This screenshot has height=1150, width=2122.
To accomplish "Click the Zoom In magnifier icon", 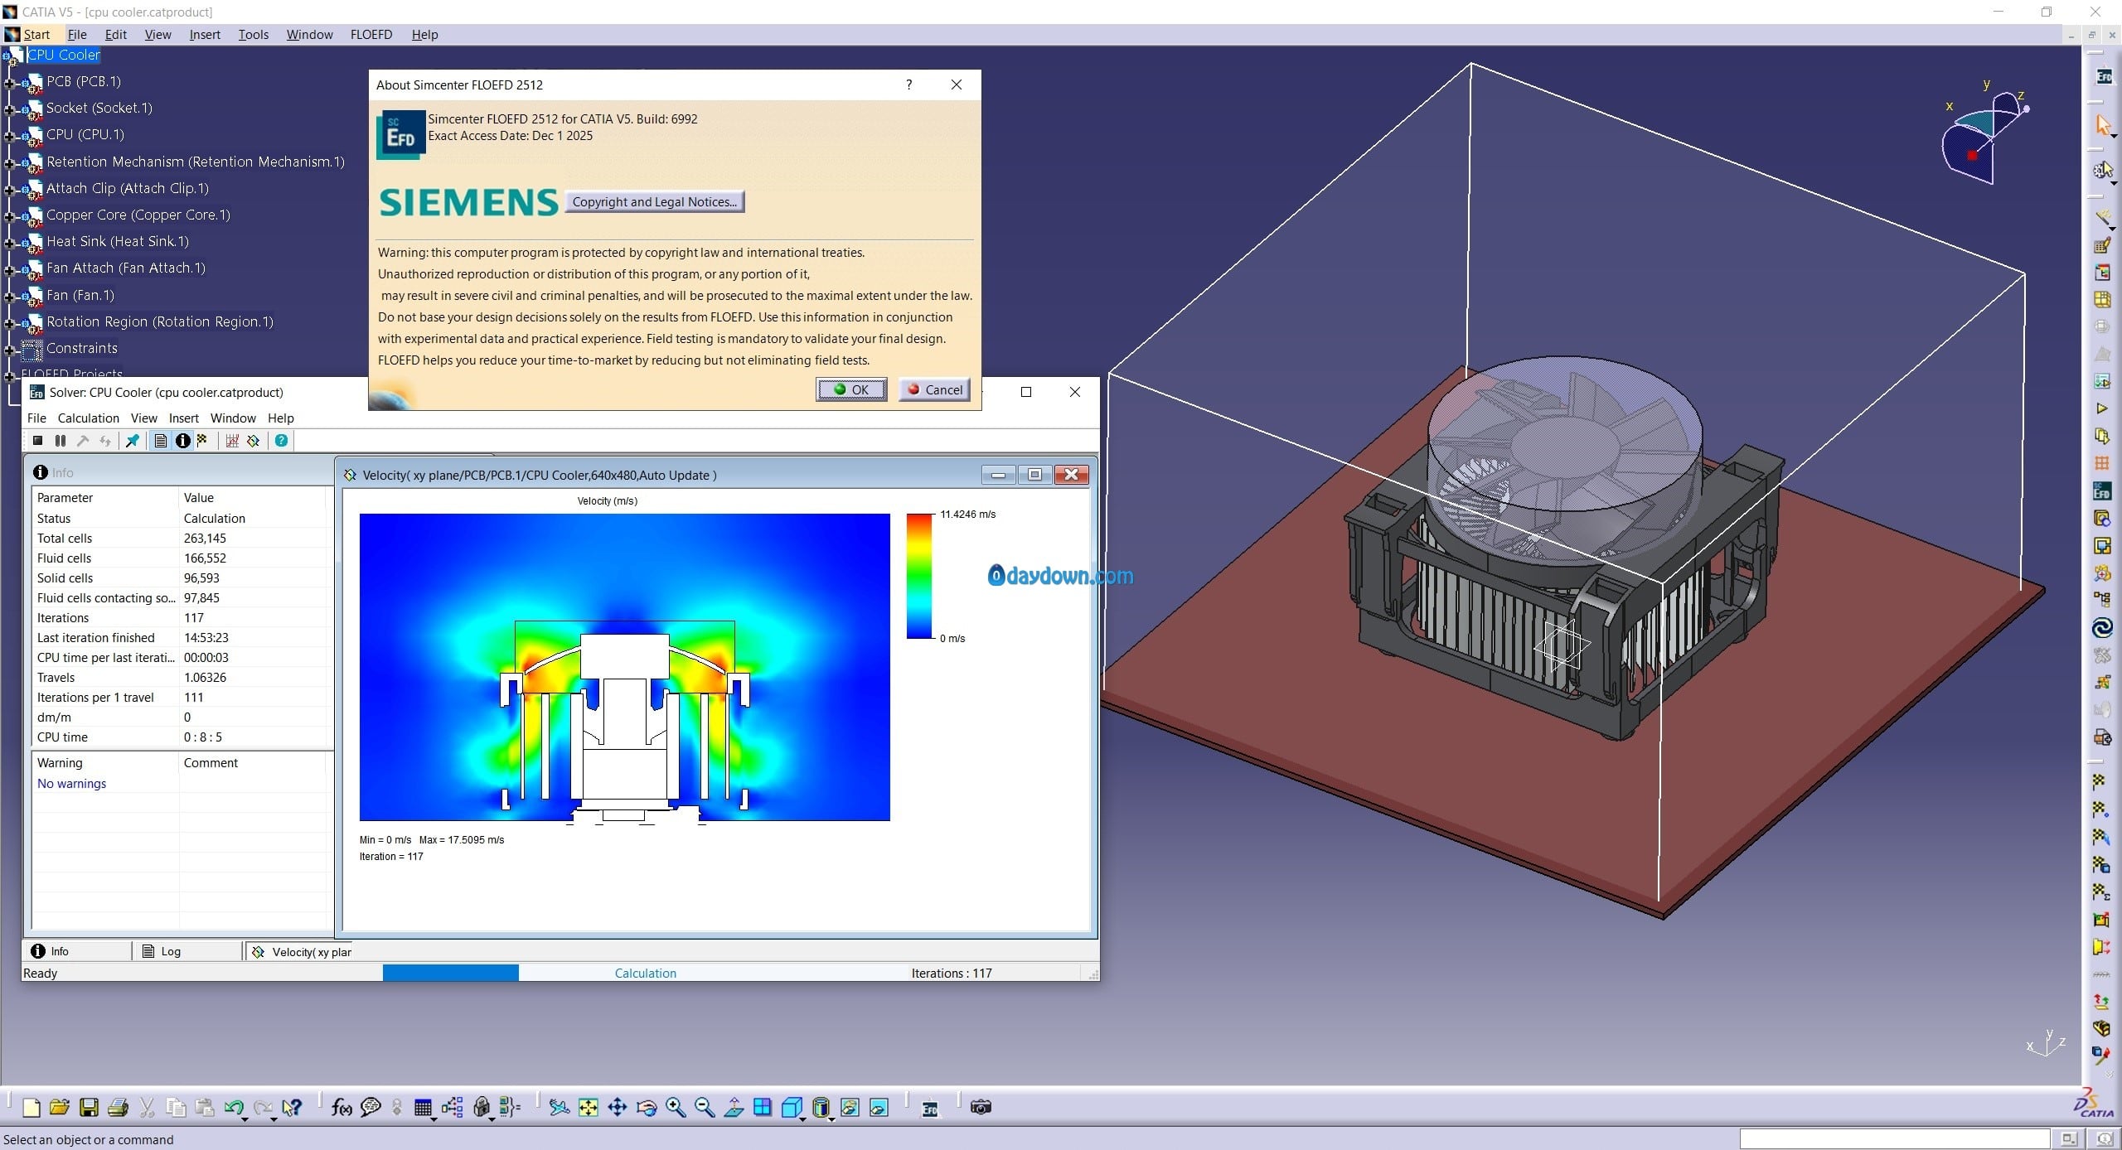I will pos(676,1108).
